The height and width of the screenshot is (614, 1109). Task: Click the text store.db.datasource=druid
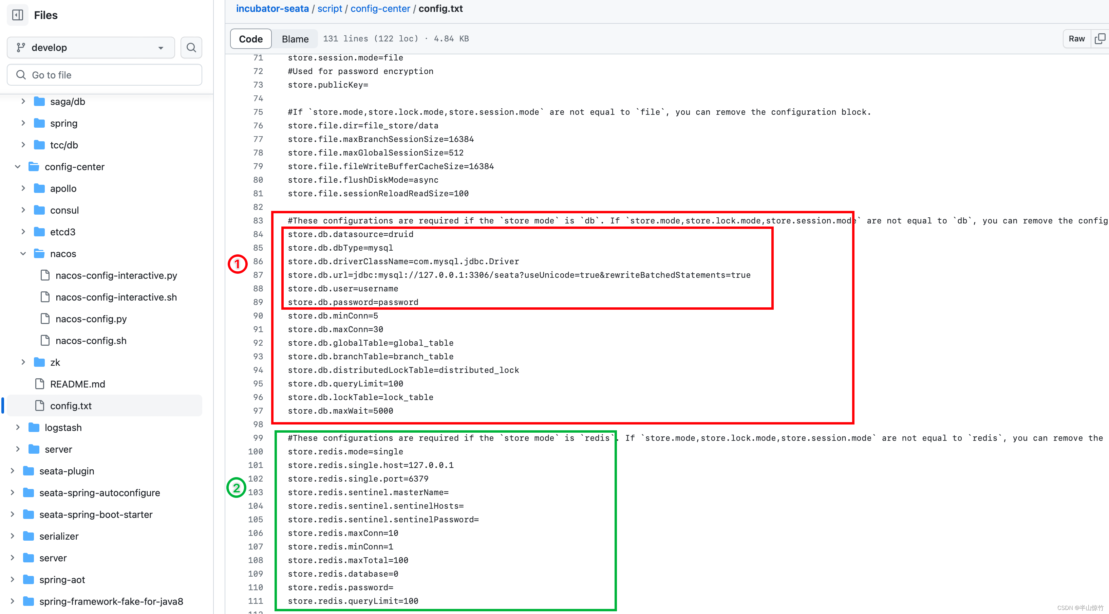[x=351, y=234]
